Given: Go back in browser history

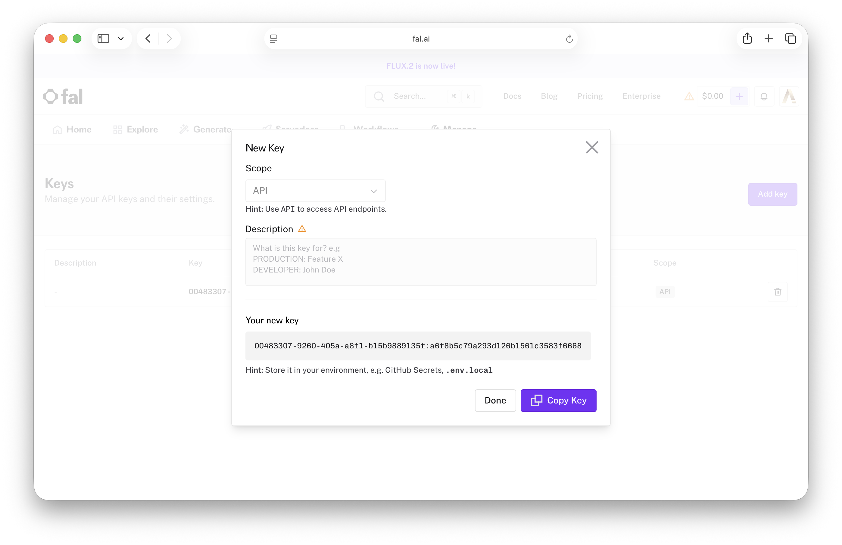Looking at the screenshot, I should (148, 39).
